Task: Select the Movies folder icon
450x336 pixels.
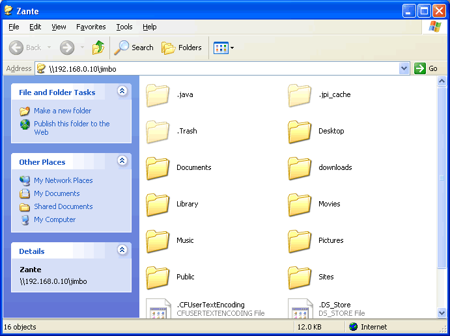Action: click(300, 204)
